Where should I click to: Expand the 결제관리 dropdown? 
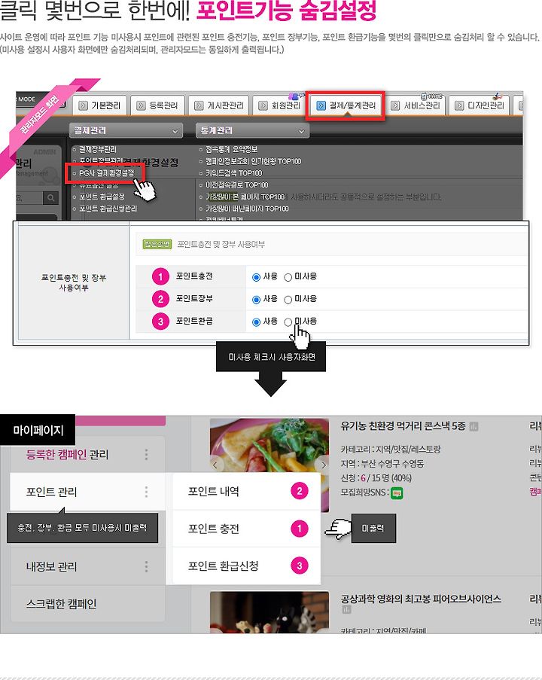[126, 130]
